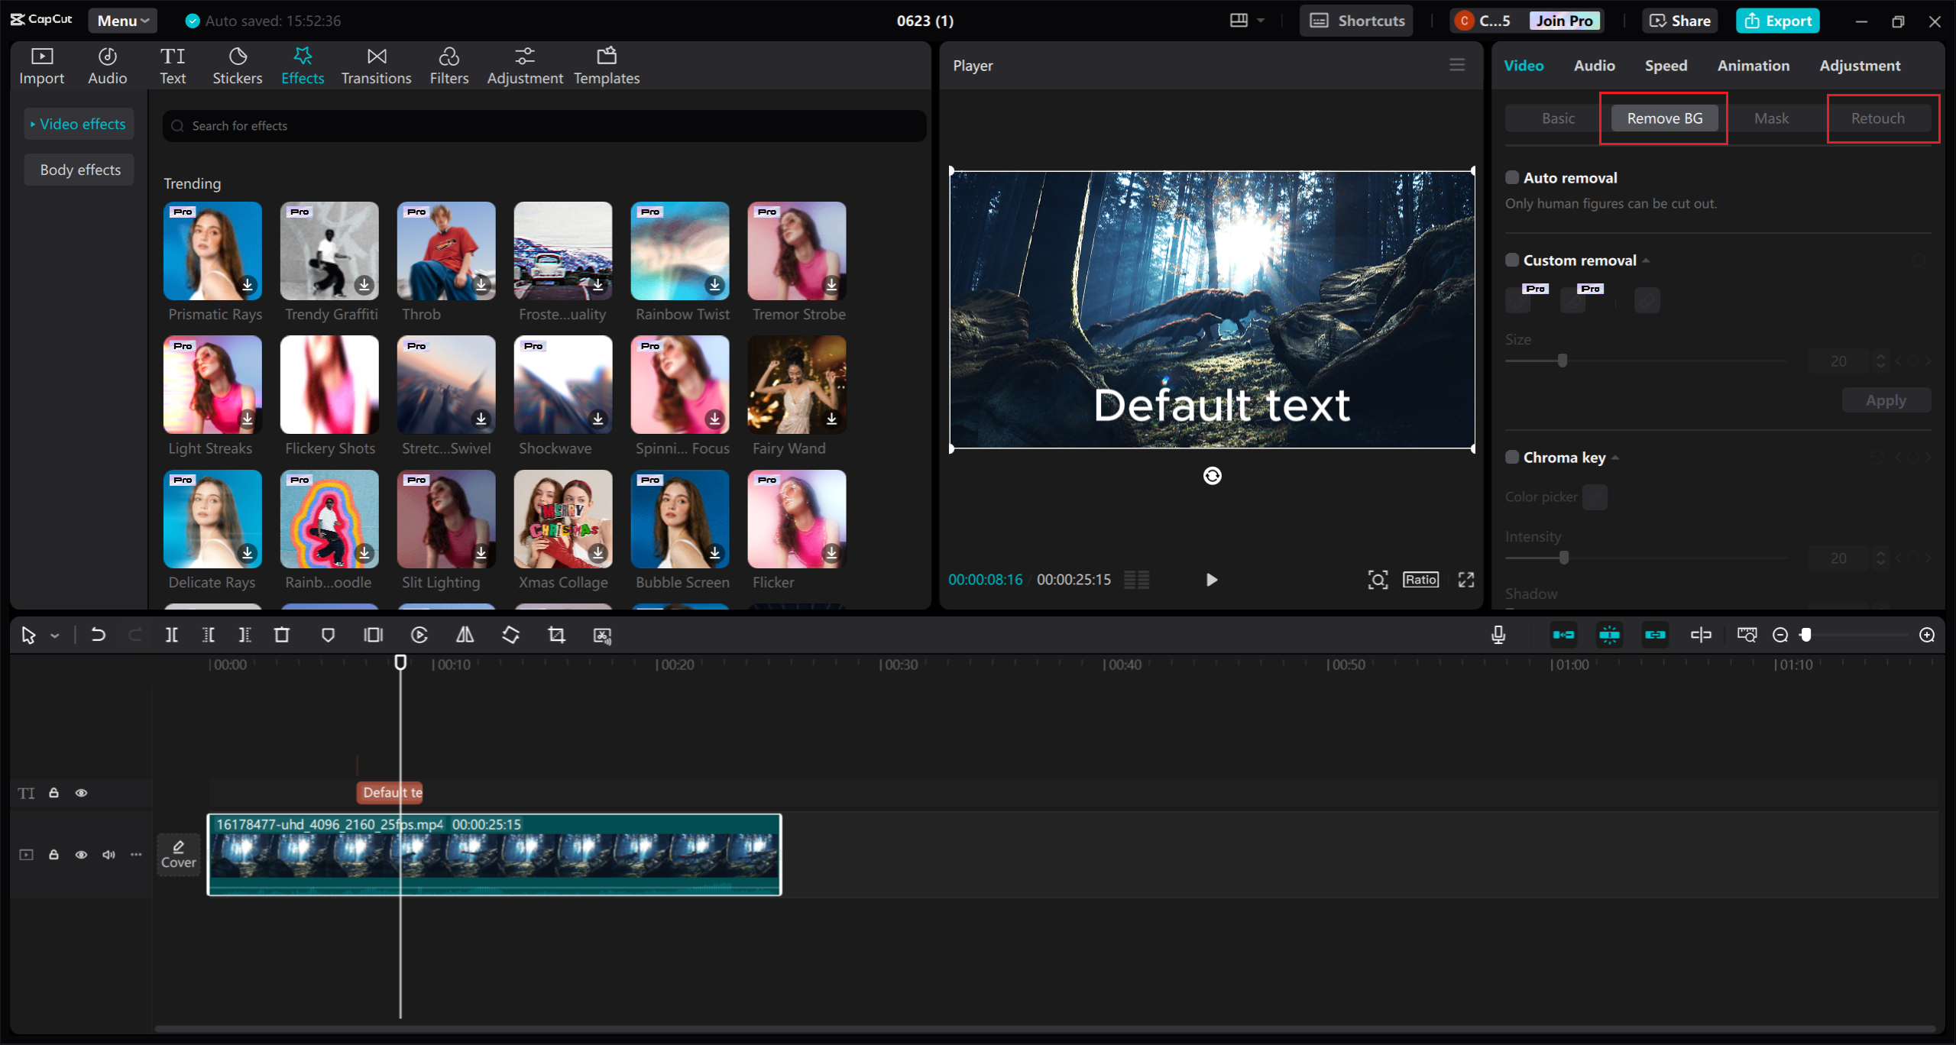Viewport: 1956px width, 1045px height.
Task: Select the Rainbow Twist effect thumbnail
Action: 679,251
